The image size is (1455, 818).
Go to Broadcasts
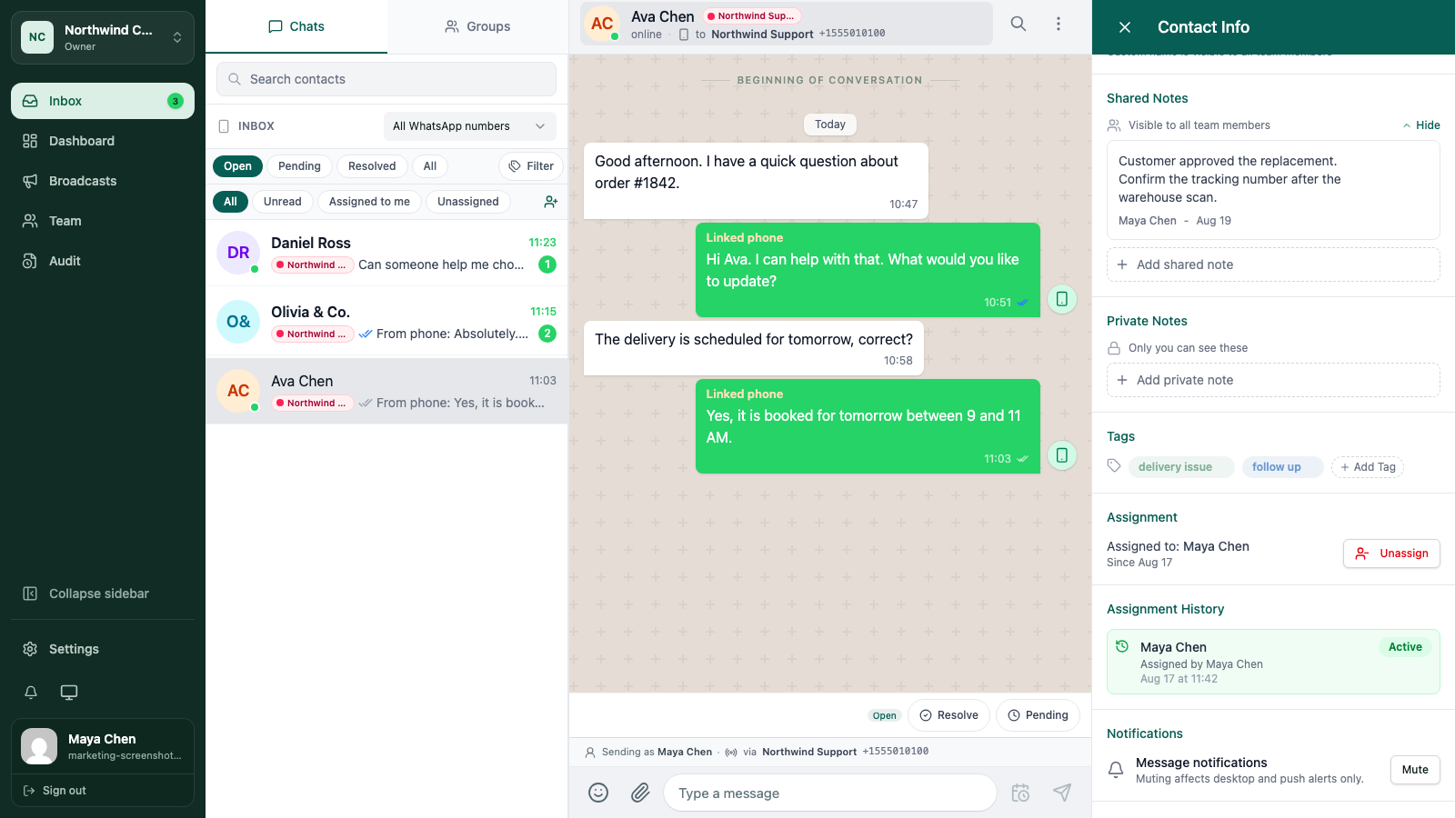[103, 181]
